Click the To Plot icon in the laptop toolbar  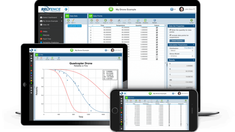tap(191, 20)
